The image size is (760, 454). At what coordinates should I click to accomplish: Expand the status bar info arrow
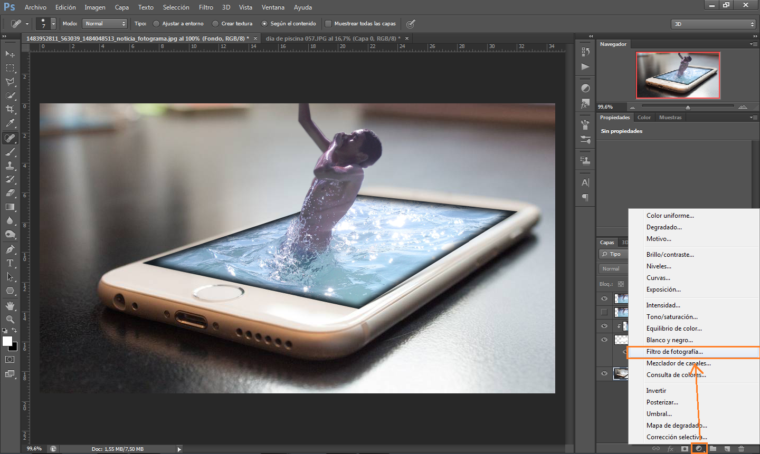[x=179, y=449]
